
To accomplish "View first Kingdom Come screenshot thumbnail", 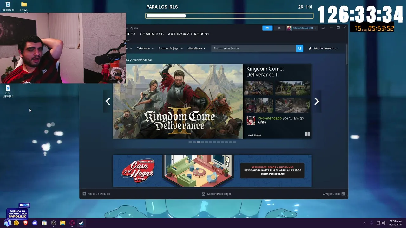I will point(260,88).
